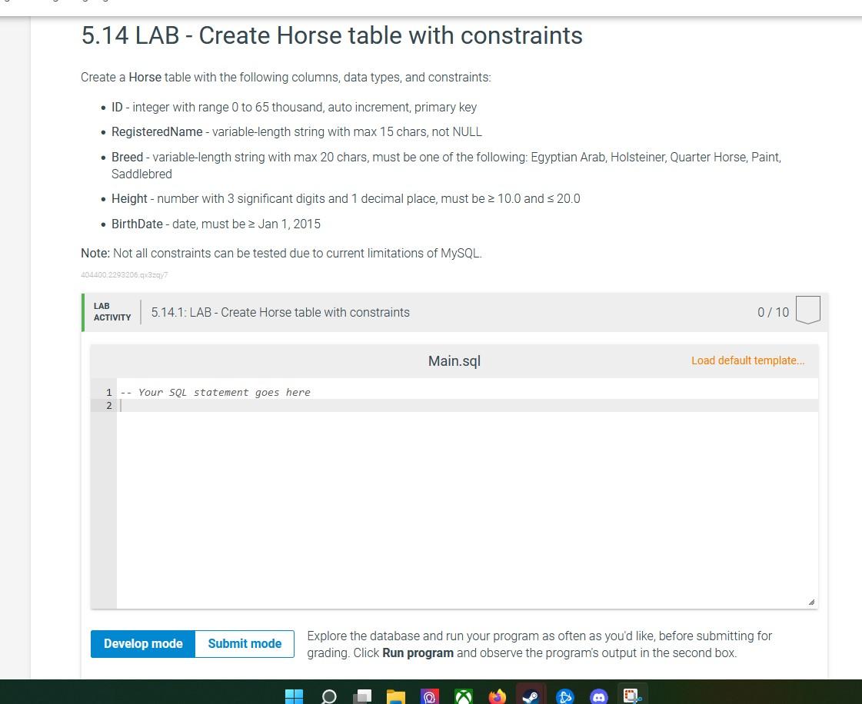The height and width of the screenshot is (704, 862).
Task: Select the Main.sql tab
Action: point(454,360)
